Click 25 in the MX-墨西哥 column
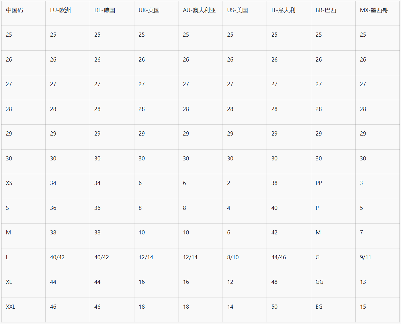The height and width of the screenshot is (324, 401). 363,35
